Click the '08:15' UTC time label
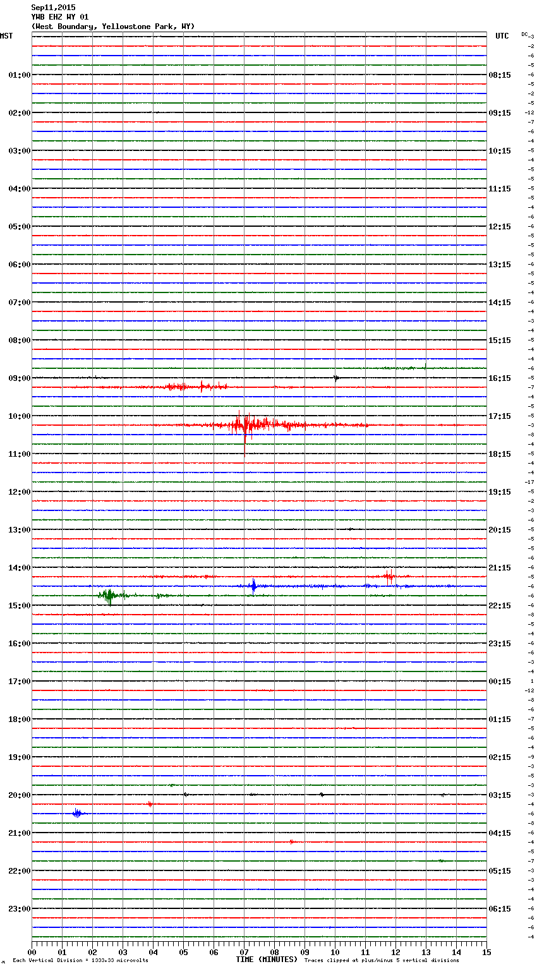The width and height of the screenshot is (537, 969). [x=500, y=75]
